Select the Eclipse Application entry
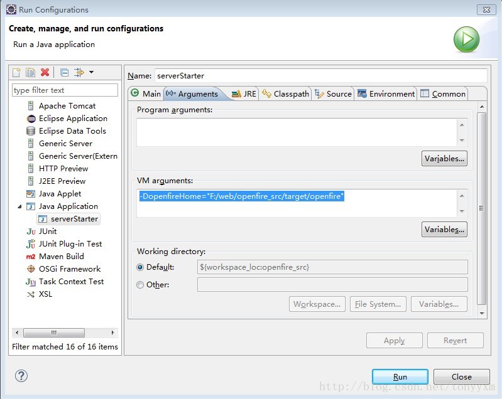The width and height of the screenshot is (502, 399). [73, 119]
